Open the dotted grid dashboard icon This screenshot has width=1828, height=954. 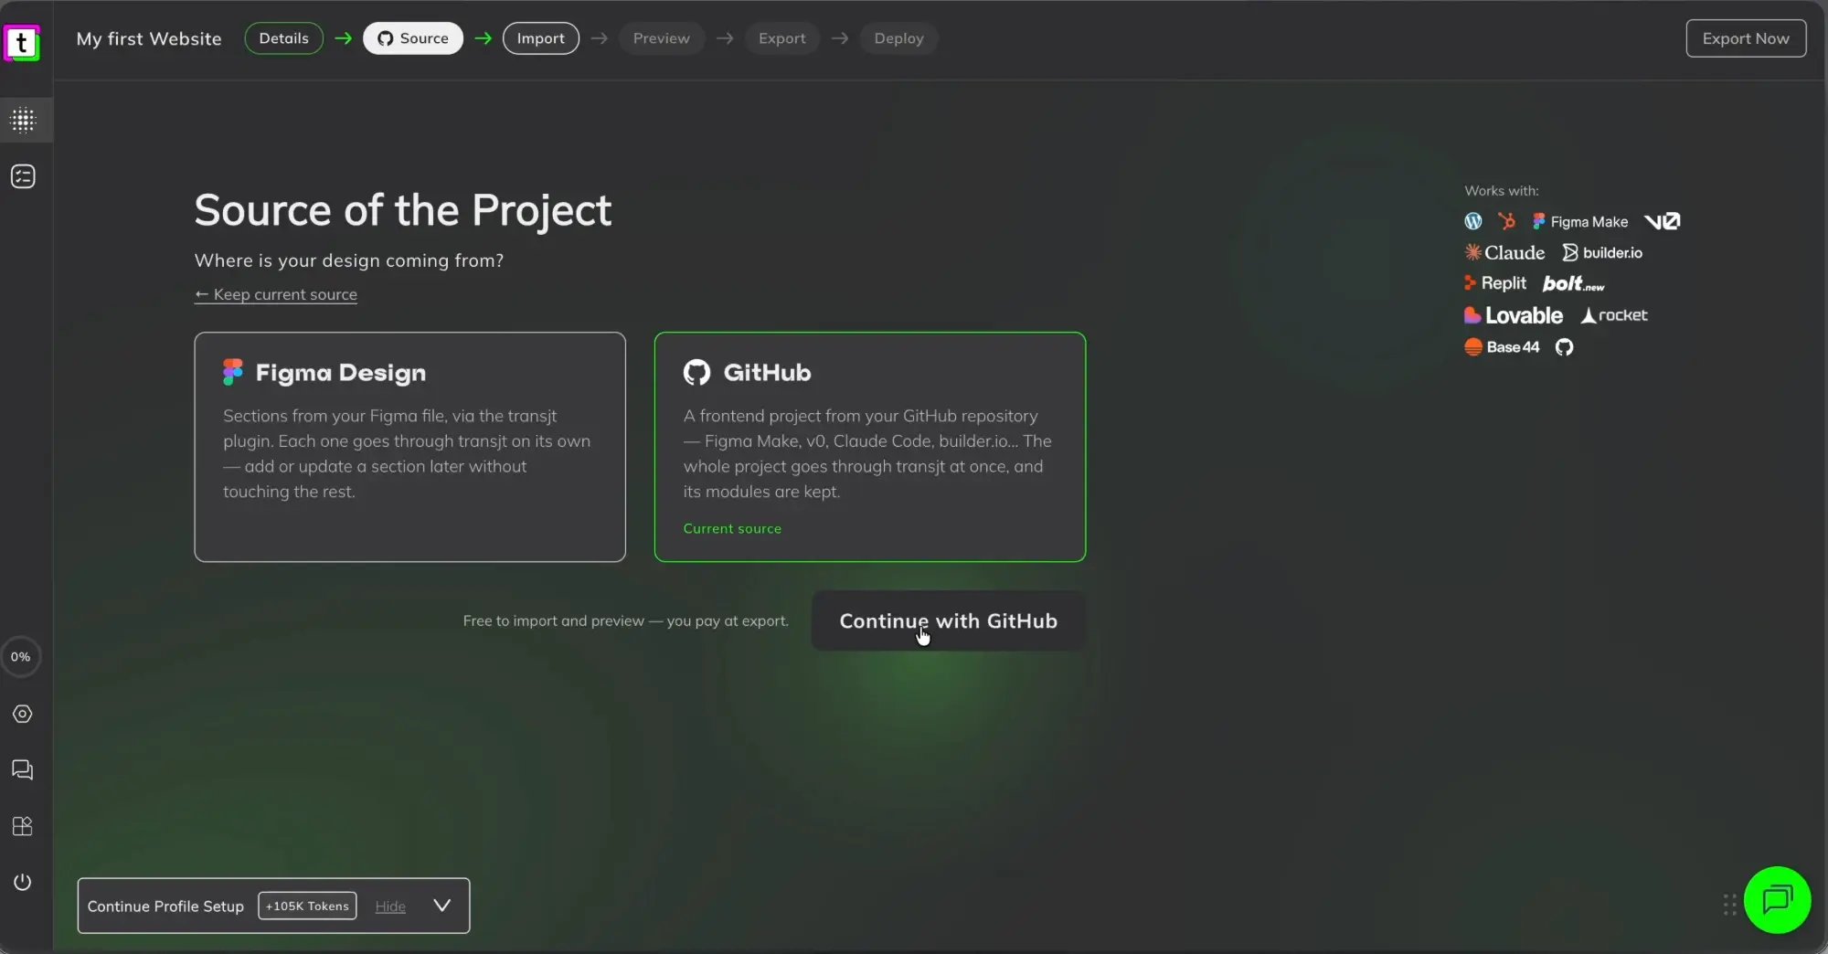pos(23,120)
